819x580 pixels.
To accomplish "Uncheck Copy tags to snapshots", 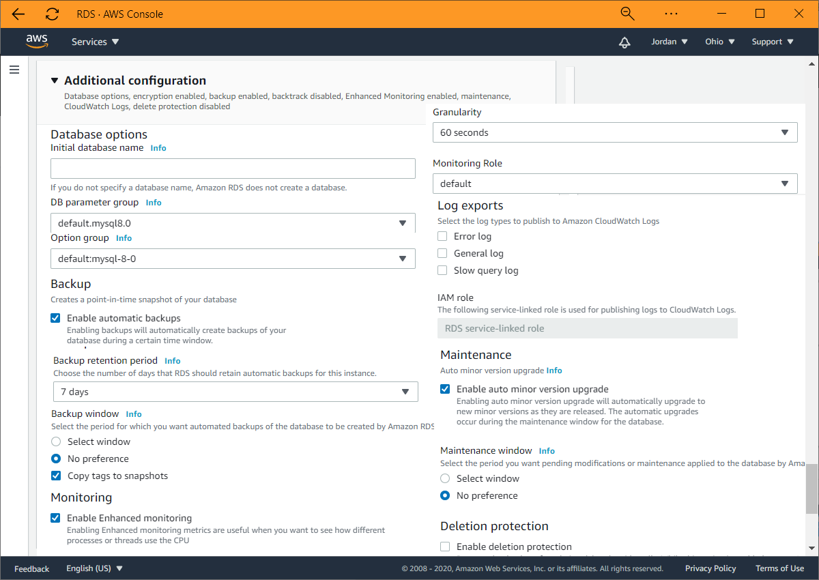I will click(56, 476).
